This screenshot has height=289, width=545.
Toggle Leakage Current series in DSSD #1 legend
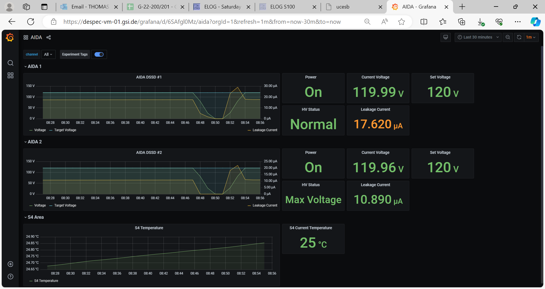pyautogui.click(x=265, y=130)
